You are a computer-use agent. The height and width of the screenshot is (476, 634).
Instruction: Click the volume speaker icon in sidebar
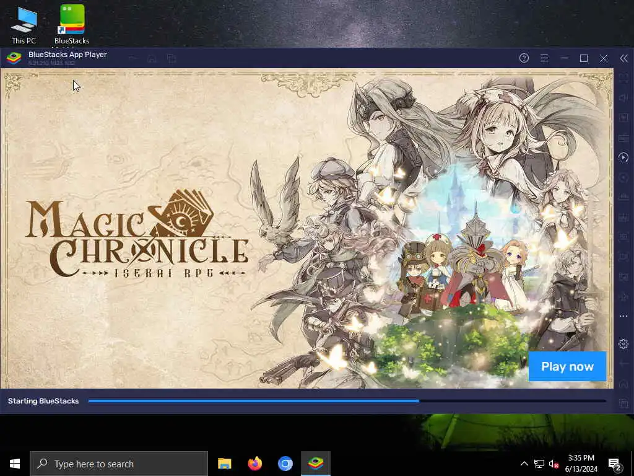[x=623, y=98]
